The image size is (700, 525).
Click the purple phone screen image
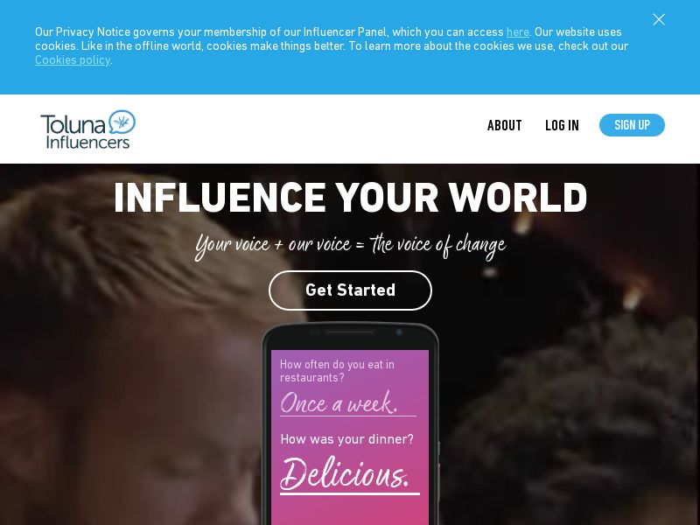point(350,437)
